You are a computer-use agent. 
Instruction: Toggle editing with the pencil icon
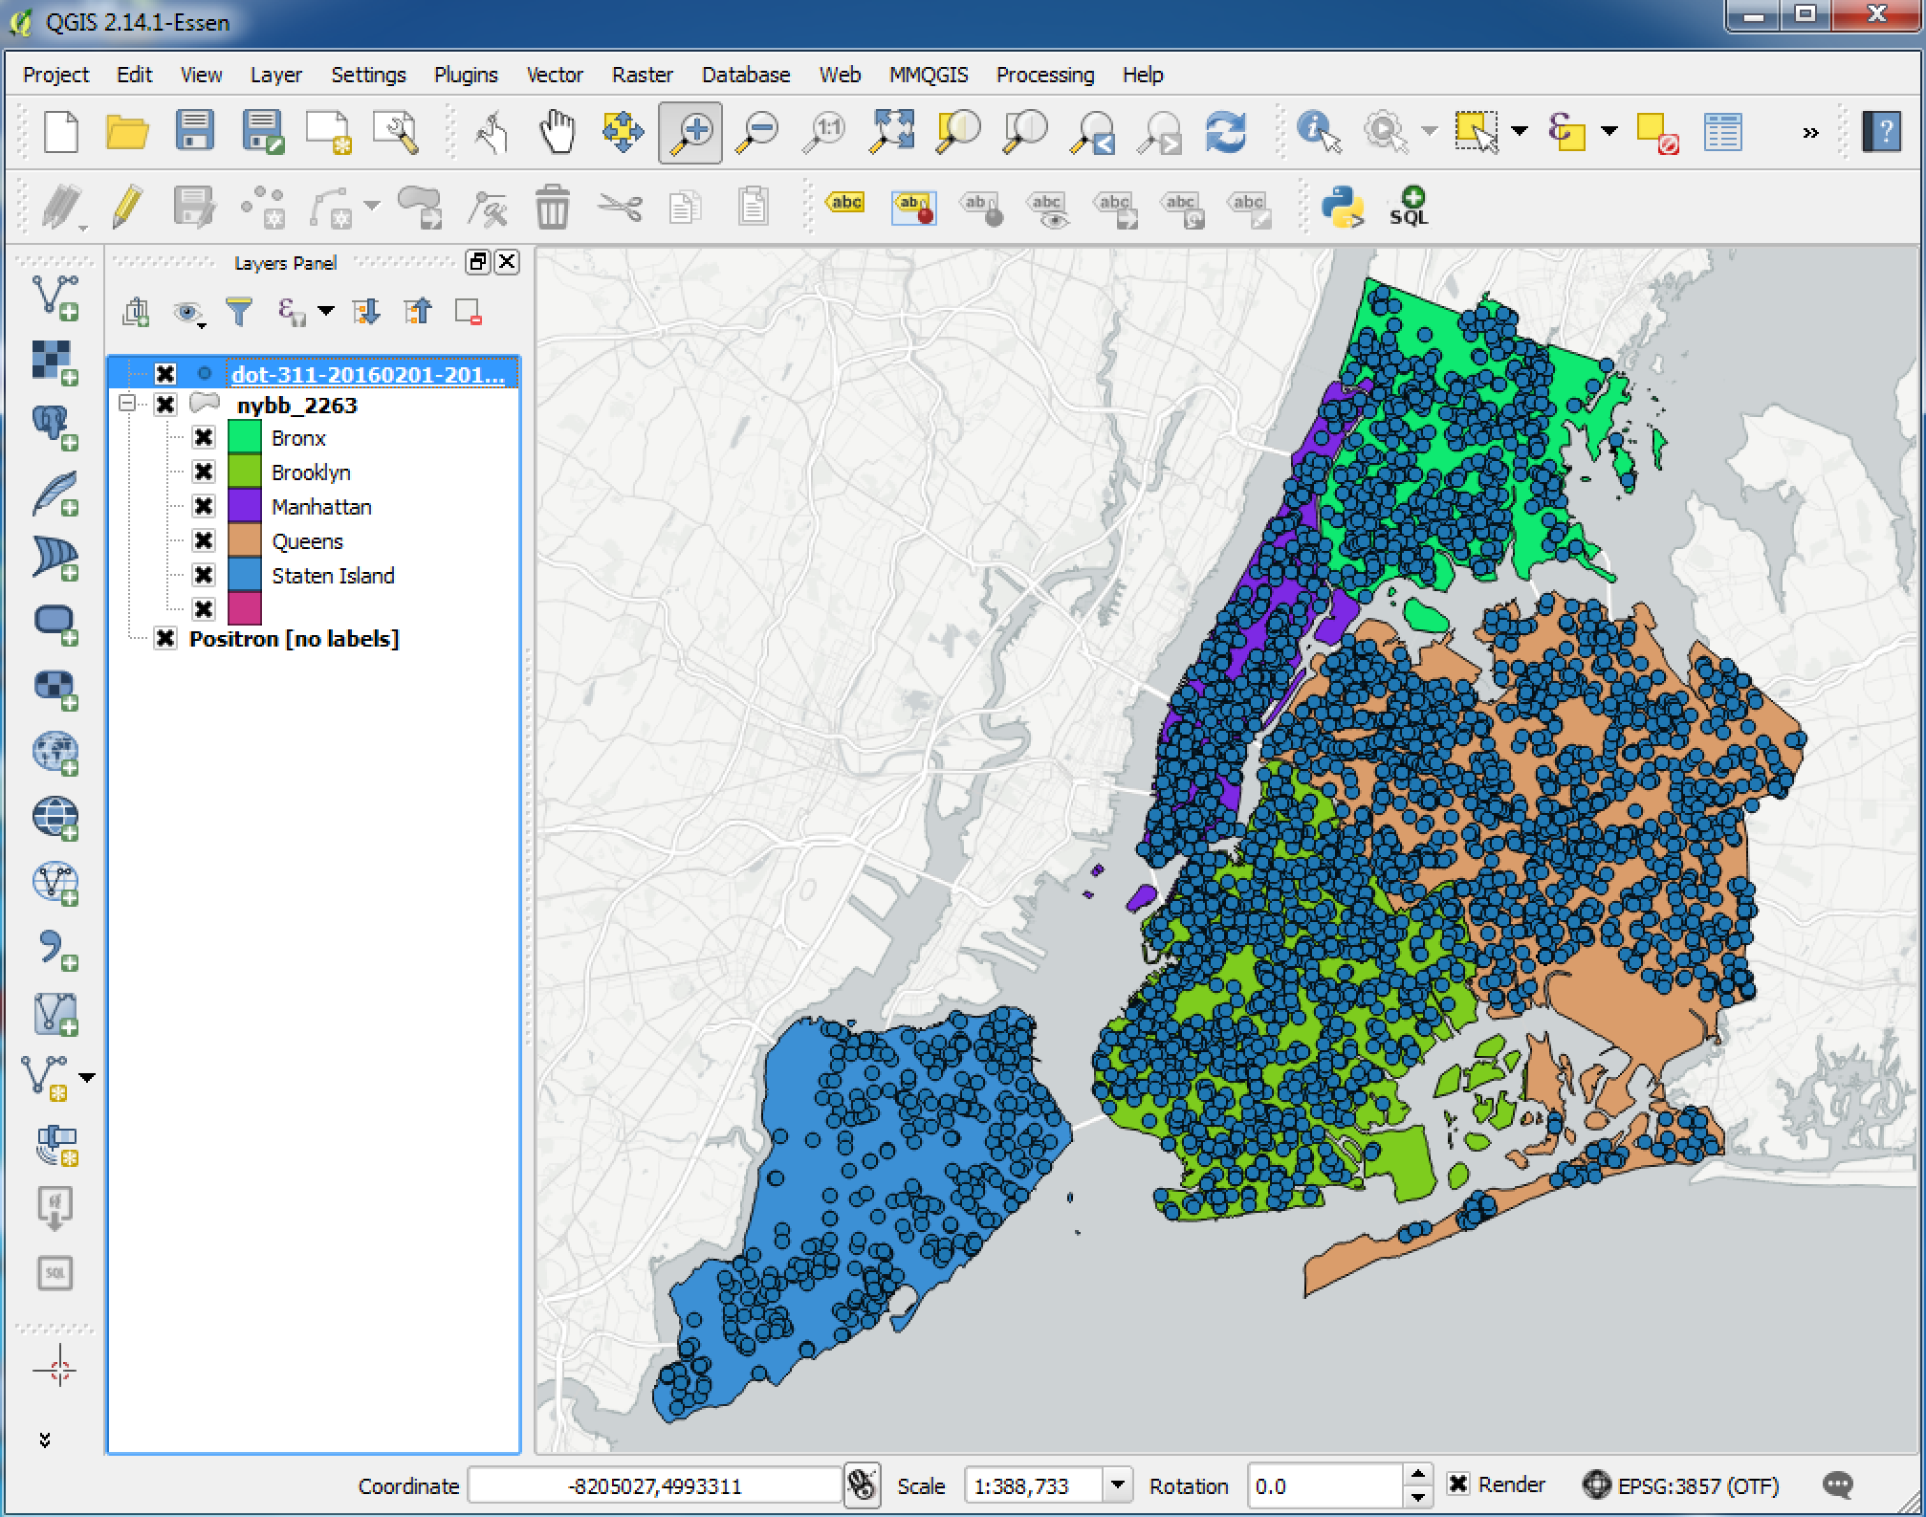[127, 205]
